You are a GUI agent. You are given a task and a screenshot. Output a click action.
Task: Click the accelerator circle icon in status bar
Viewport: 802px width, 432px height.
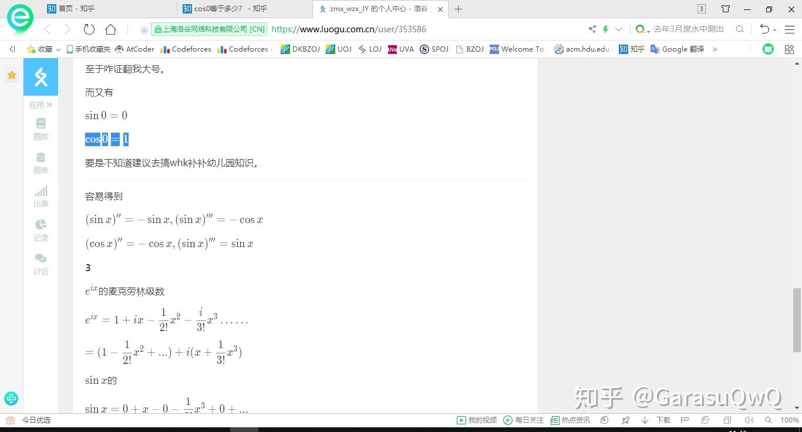(604, 420)
